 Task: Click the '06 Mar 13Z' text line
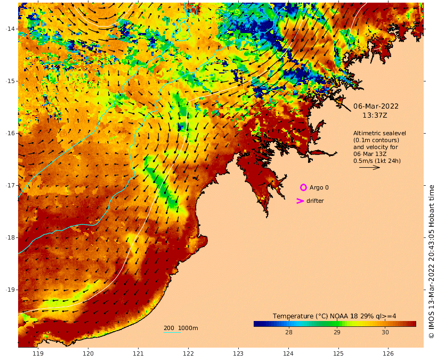pyautogui.click(x=370, y=154)
